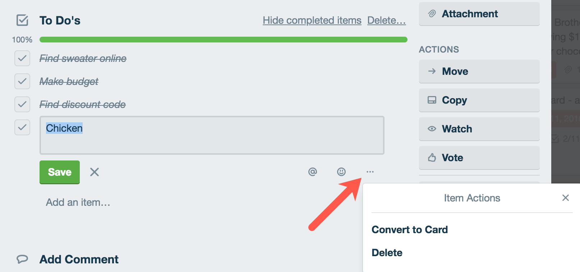Select Convert to Card
The image size is (580, 272).
410,230
